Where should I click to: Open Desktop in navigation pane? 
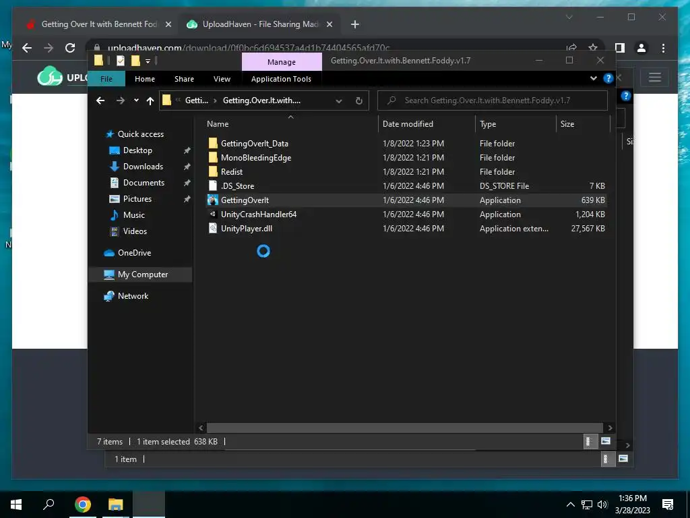click(x=137, y=150)
